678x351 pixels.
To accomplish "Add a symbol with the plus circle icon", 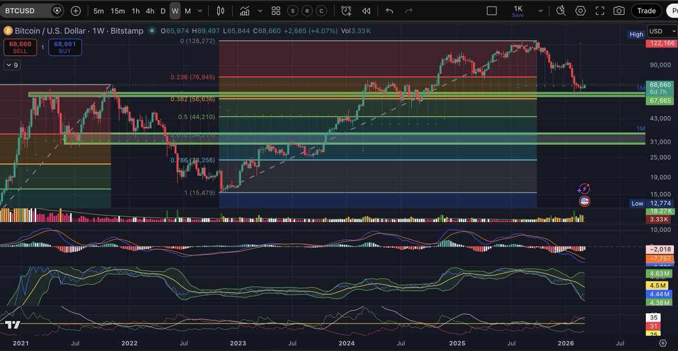I will (x=76, y=11).
